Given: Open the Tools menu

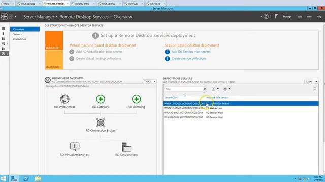Looking at the screenshot, I should point(299,17).
